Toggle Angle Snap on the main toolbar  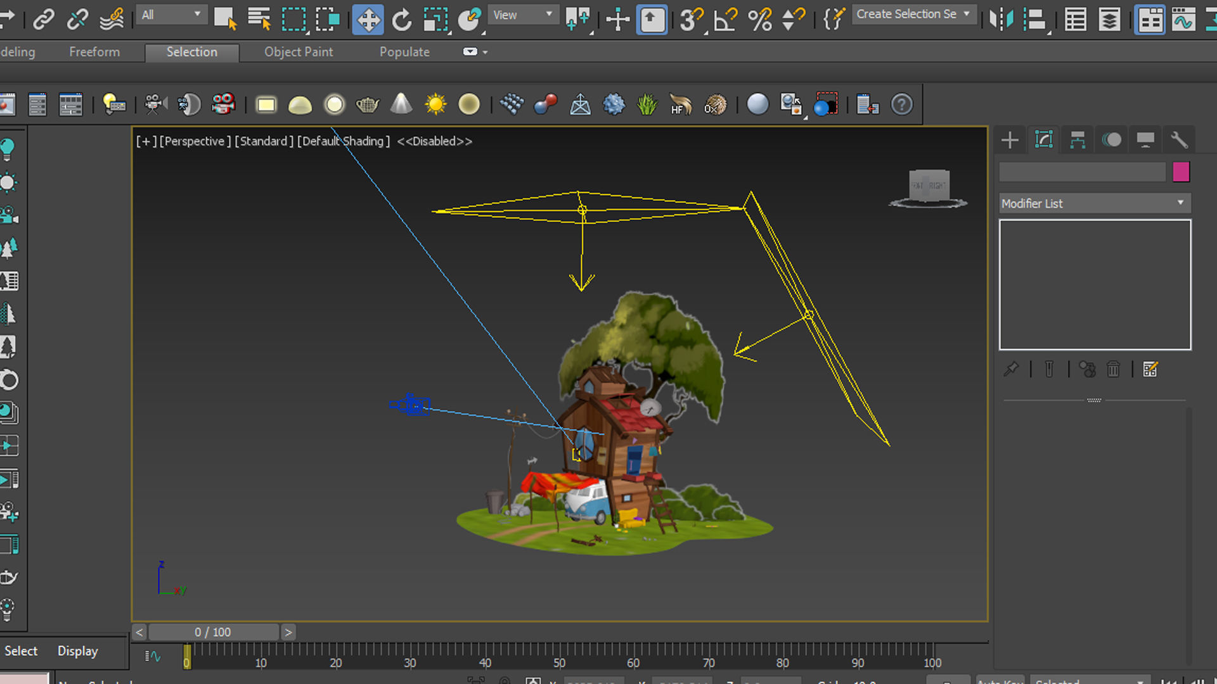click(726, 19)
